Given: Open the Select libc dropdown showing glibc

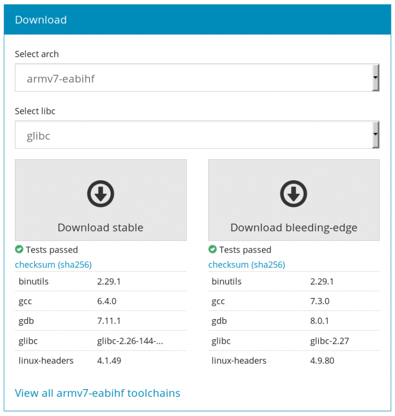Looking at the screenshot, I should point(197,135).
